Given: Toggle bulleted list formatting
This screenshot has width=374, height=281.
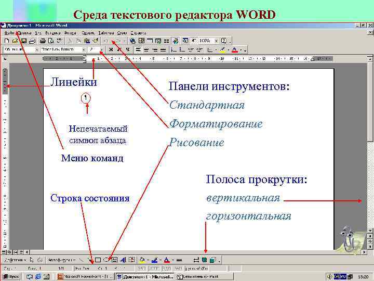Looking at the screenshot, I should tap(182, 50).
